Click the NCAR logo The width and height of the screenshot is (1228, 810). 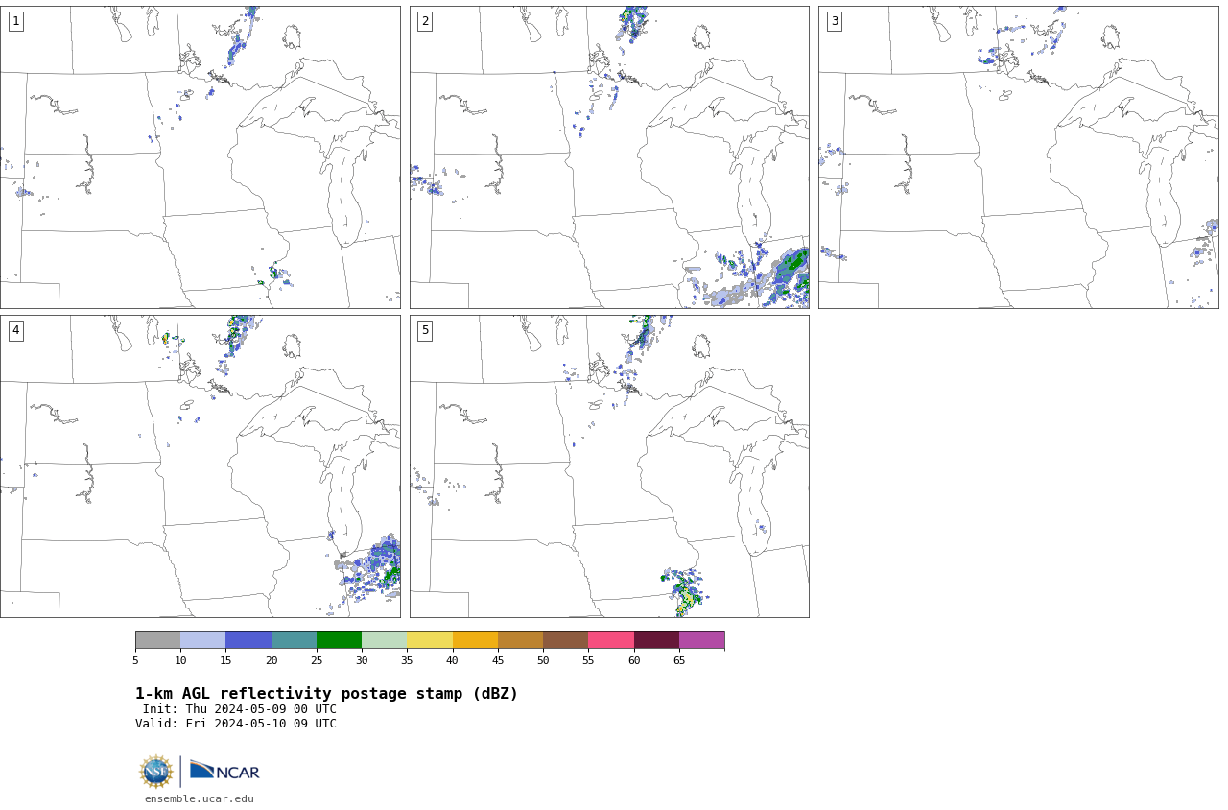[224, 771]
